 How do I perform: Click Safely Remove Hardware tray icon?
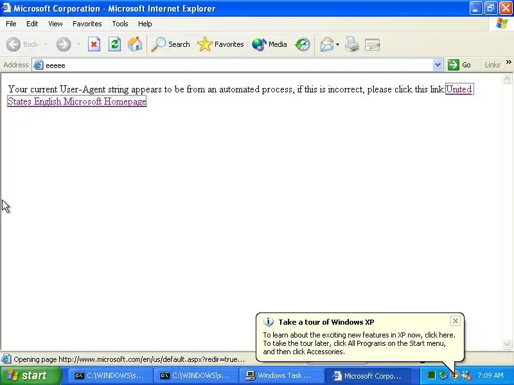pyautogui.click(x=443, y=375)
